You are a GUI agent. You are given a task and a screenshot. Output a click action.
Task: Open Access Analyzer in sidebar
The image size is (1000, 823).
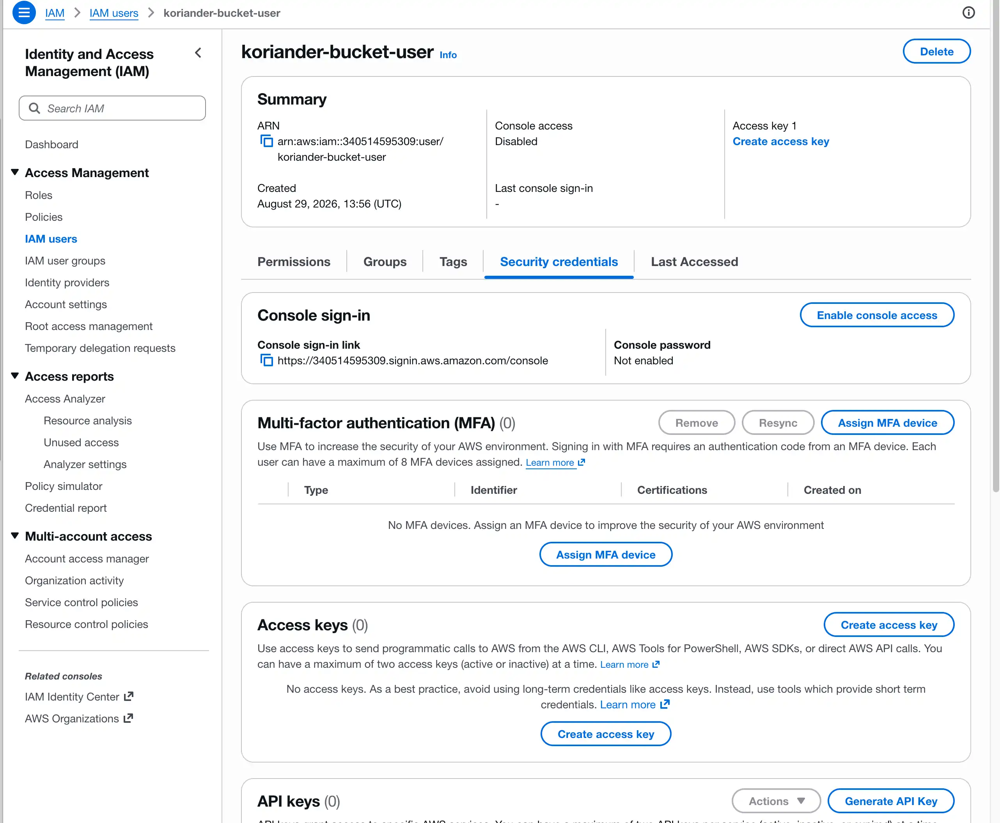(65, 398)
